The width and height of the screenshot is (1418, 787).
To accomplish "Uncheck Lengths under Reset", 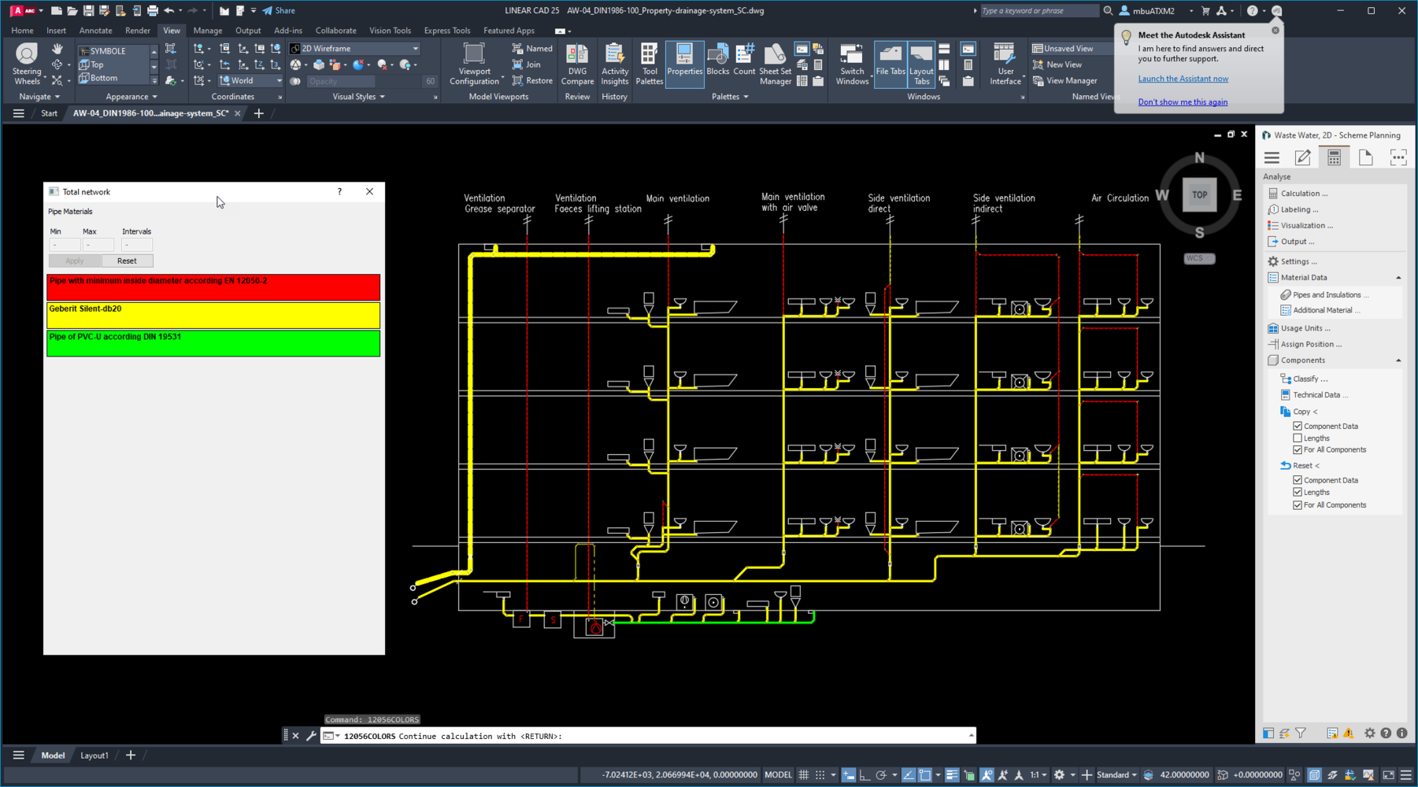I will pos(1298,493).
